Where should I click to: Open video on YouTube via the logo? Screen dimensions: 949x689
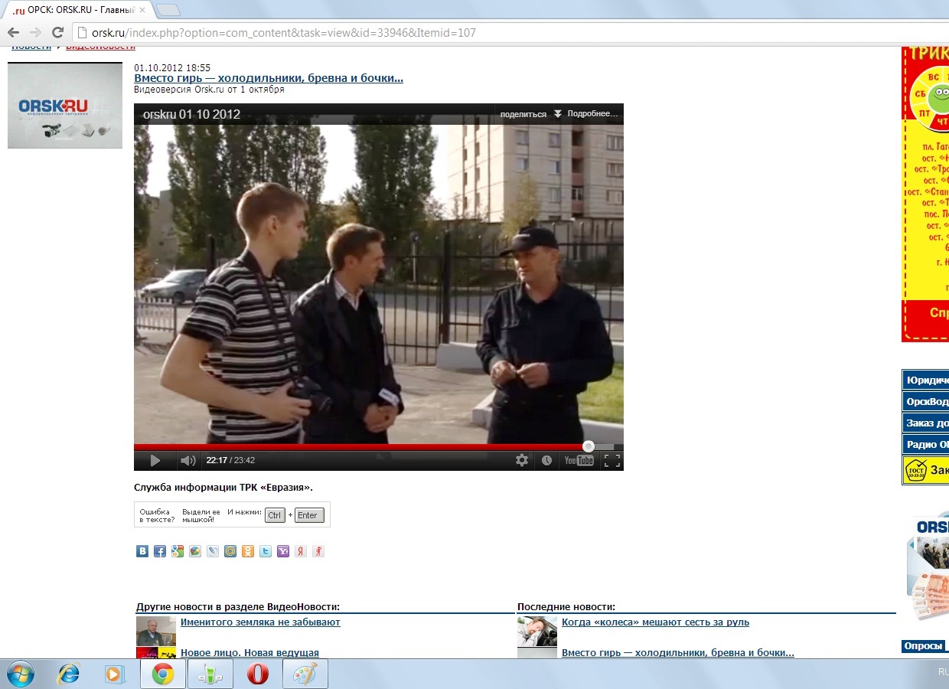[x=579, y=460]
